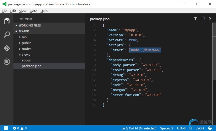
Task: Click the selected "node ./bin/www" string
Action: [x=145, y=50]
